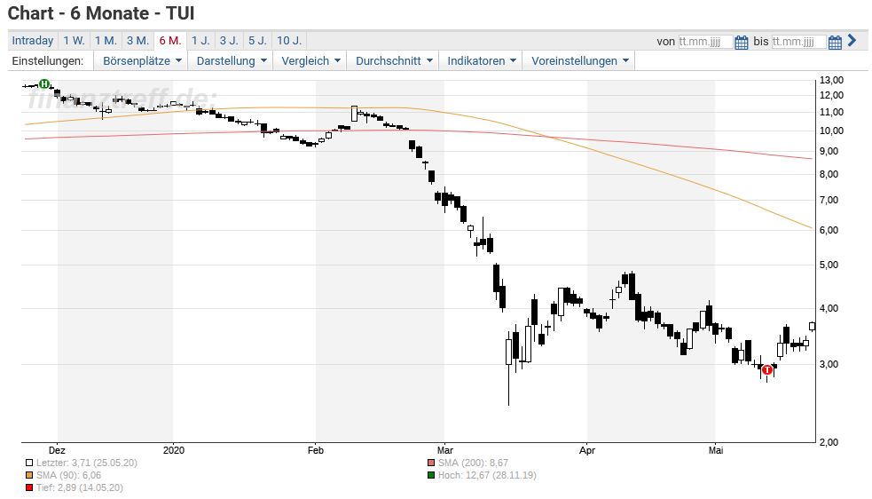Click the 'Apr' x-axis label
This screenshot has width=872, height=499.
[587, 450]
